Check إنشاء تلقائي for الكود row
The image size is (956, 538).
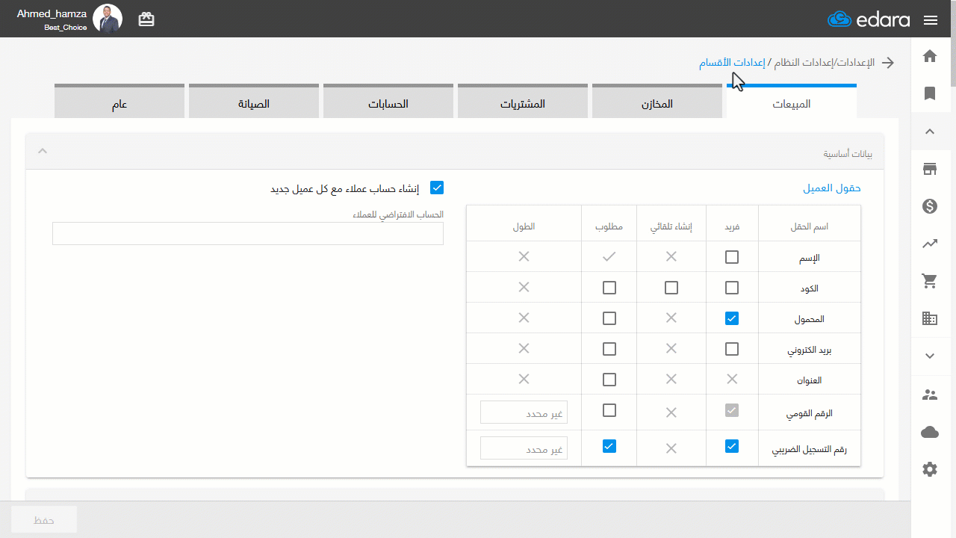point(671,288)
